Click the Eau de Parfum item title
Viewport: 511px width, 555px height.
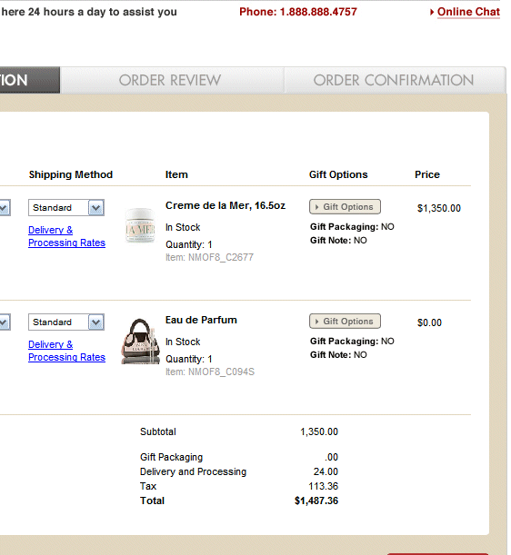201,320
